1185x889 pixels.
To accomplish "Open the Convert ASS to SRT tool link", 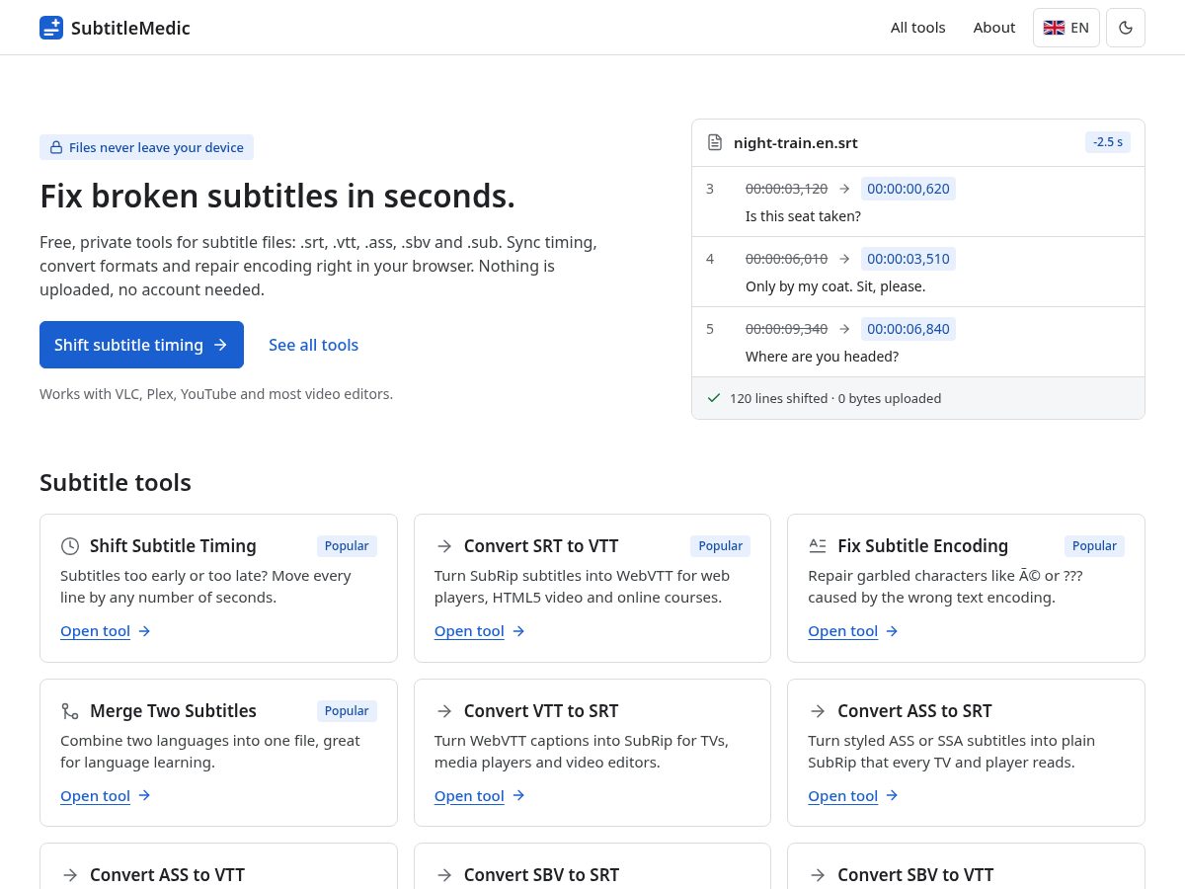I will pyautogui.click(x=853, y=796).
